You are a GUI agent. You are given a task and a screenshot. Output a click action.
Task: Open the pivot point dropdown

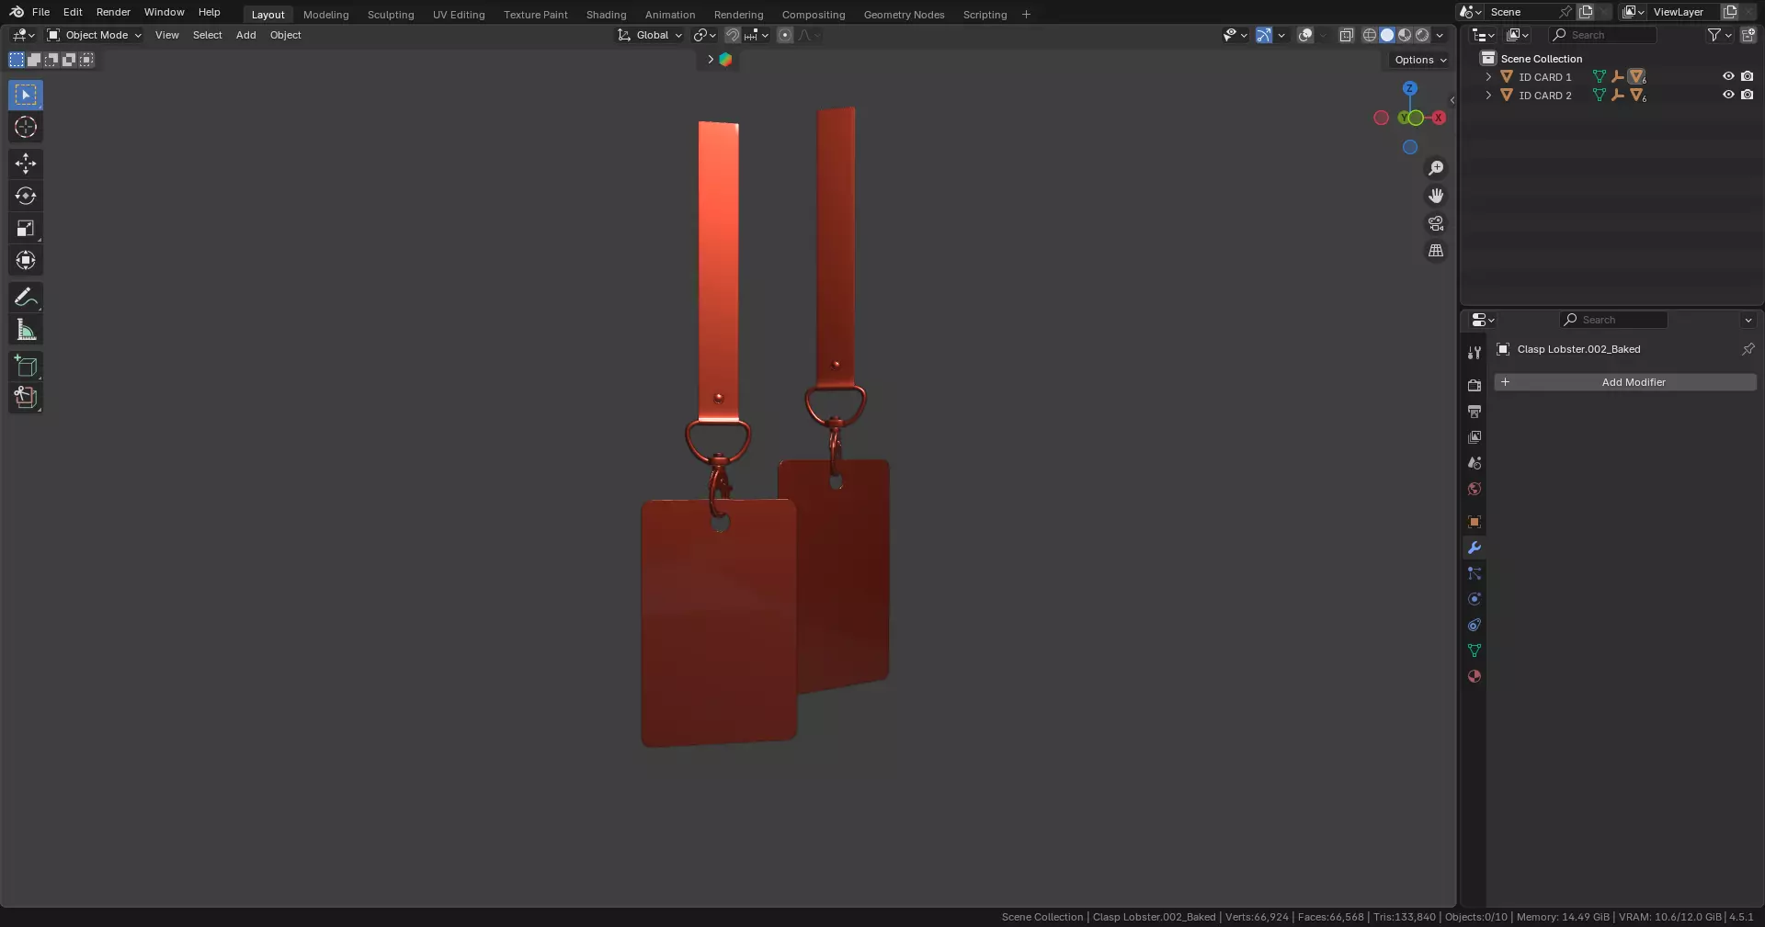coord(704,35)
